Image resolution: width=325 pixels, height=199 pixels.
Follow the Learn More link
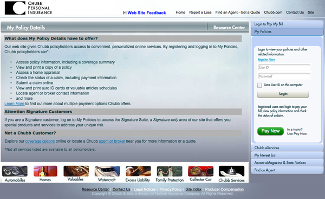(x=14, y=104)
